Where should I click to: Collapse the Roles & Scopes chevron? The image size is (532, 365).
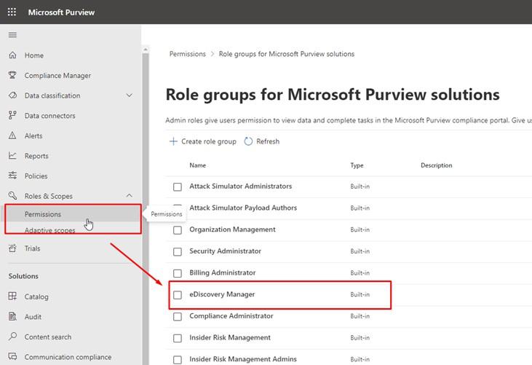130,195
